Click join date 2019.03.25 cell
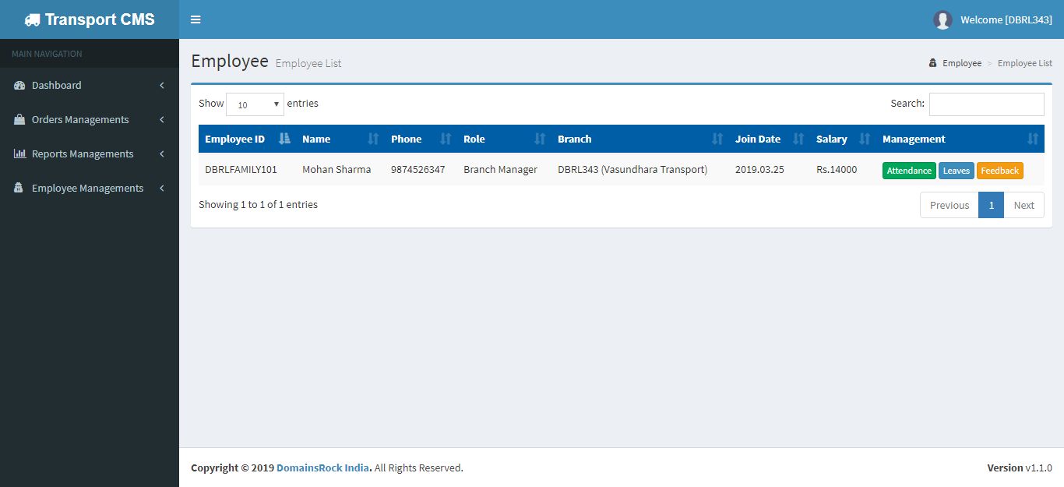 (x=759, y=169)
